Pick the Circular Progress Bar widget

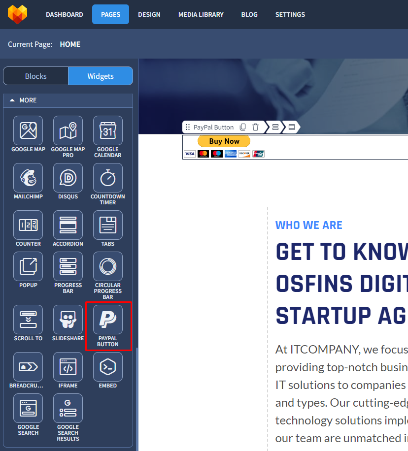pos(108,267)
